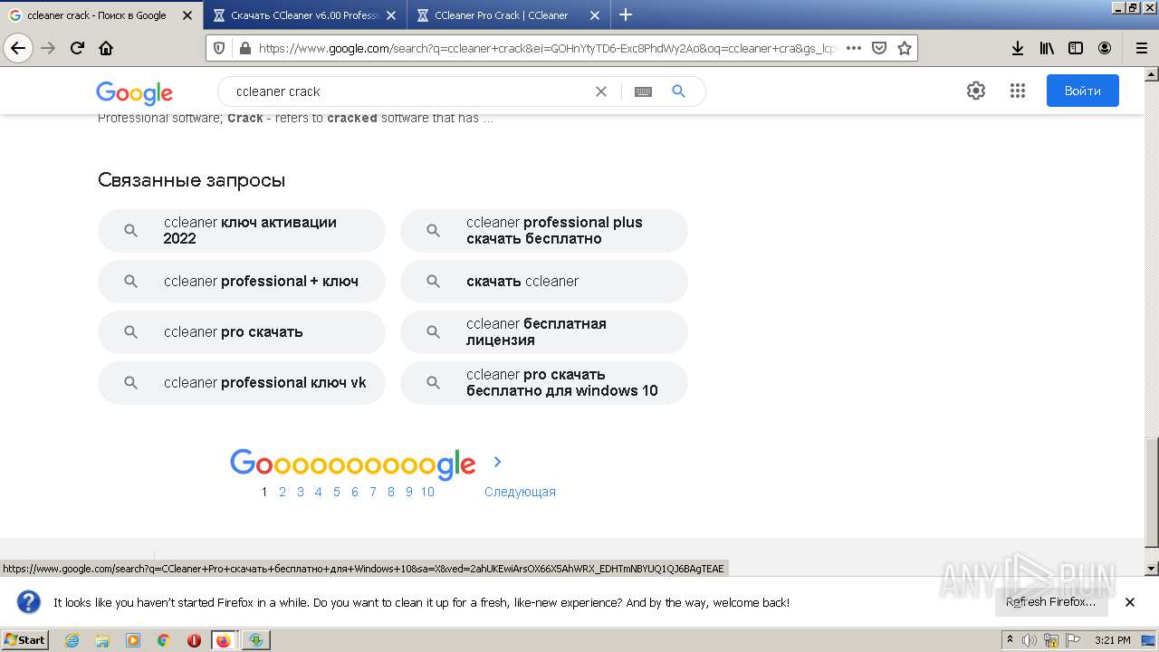Image resolution: width=1159 pixels, height=652 pixels.
Task: Open the page actions three-dot menu
Action: (x=853, y=48)
